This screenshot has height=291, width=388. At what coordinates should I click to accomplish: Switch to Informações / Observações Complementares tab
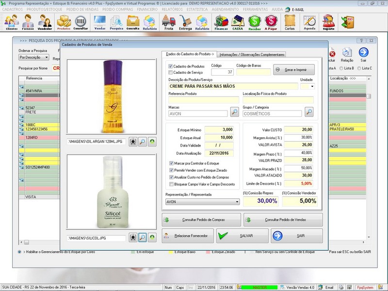(252, 54)
